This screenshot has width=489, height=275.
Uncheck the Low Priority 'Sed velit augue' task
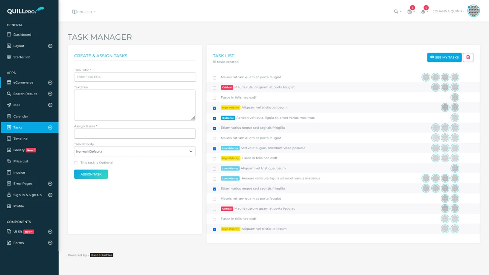pyautogui.click(x=214, y=149)
